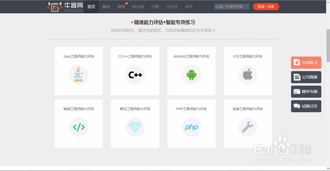Image resolution: width=330 pixels, height=171 pixels.
Task: Choose the blue php logo icon
Action: [x=191, y=127]
